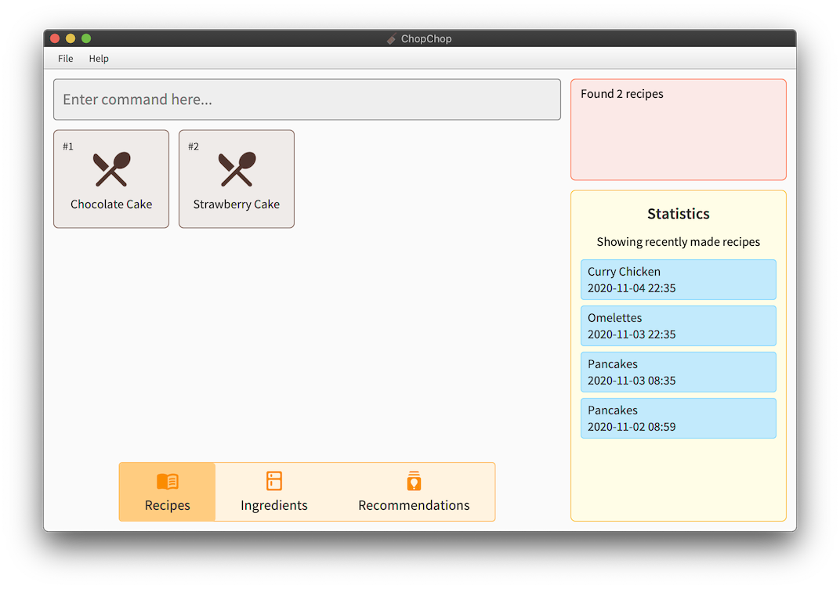Click the Statistics heading
The image size is (840, 589).
pyautogui.click(x=679, y=214)
